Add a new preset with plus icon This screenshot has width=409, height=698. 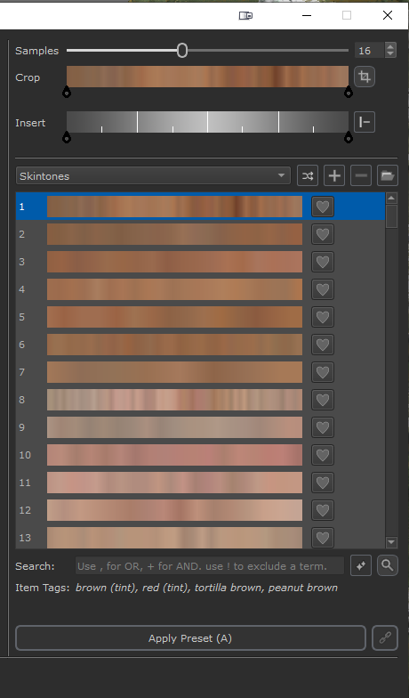(x=334, y=176)
